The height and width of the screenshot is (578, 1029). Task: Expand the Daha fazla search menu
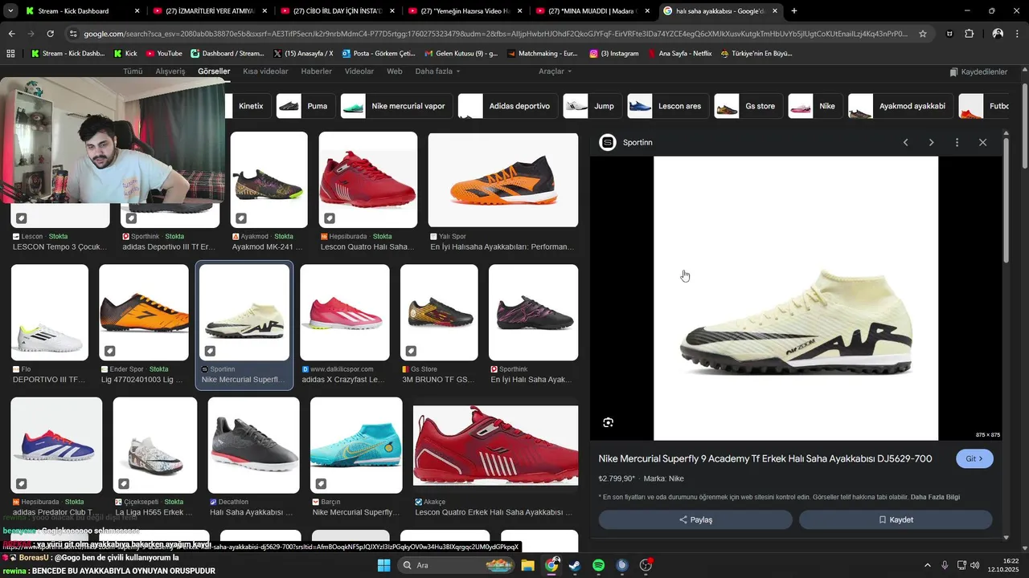pos(437,71)
